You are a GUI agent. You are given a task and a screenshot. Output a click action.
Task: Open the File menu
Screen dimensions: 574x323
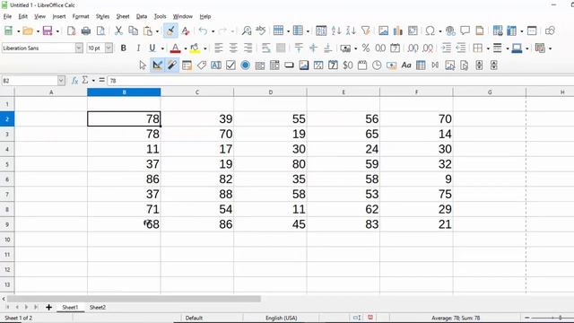[7, 16]
